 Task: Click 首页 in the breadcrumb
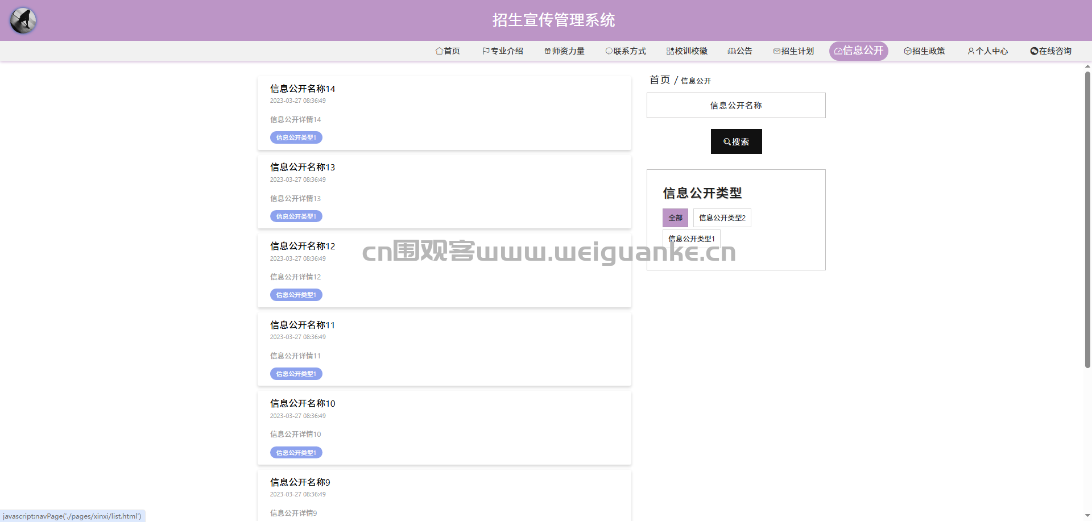[x=660, y=80]
